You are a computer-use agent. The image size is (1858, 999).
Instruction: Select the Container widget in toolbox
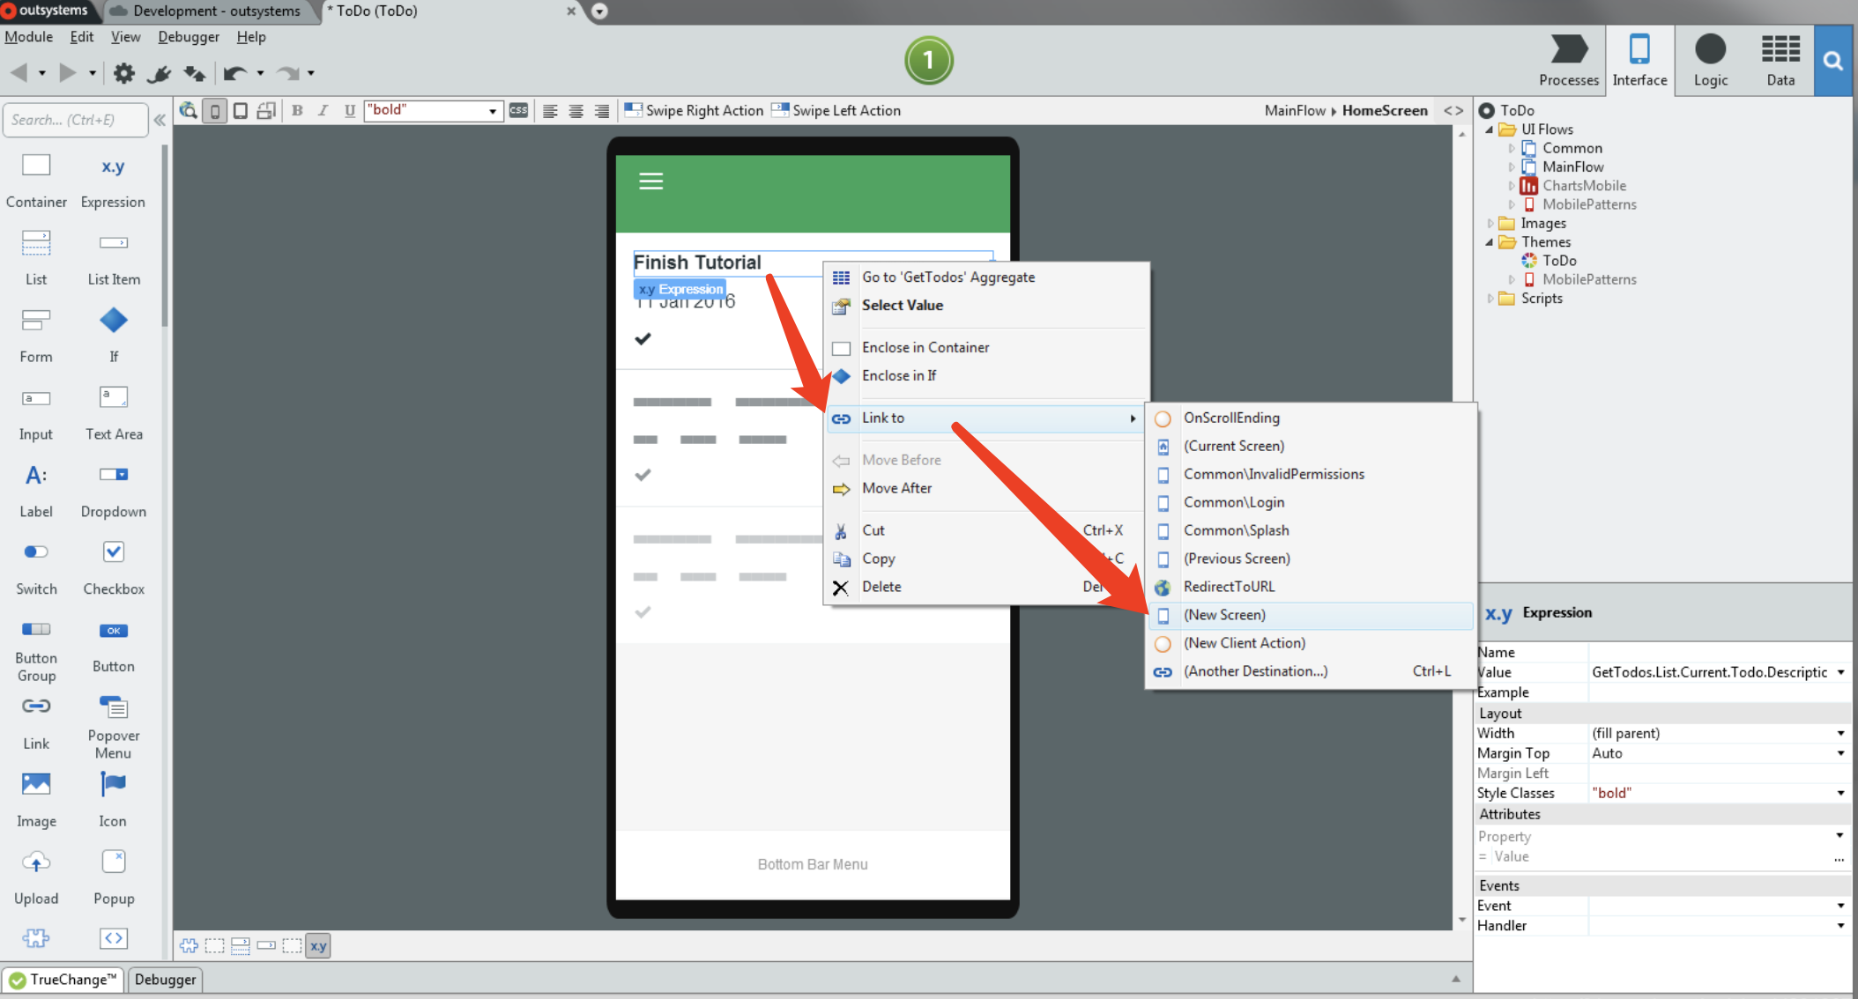click(36, 166)
